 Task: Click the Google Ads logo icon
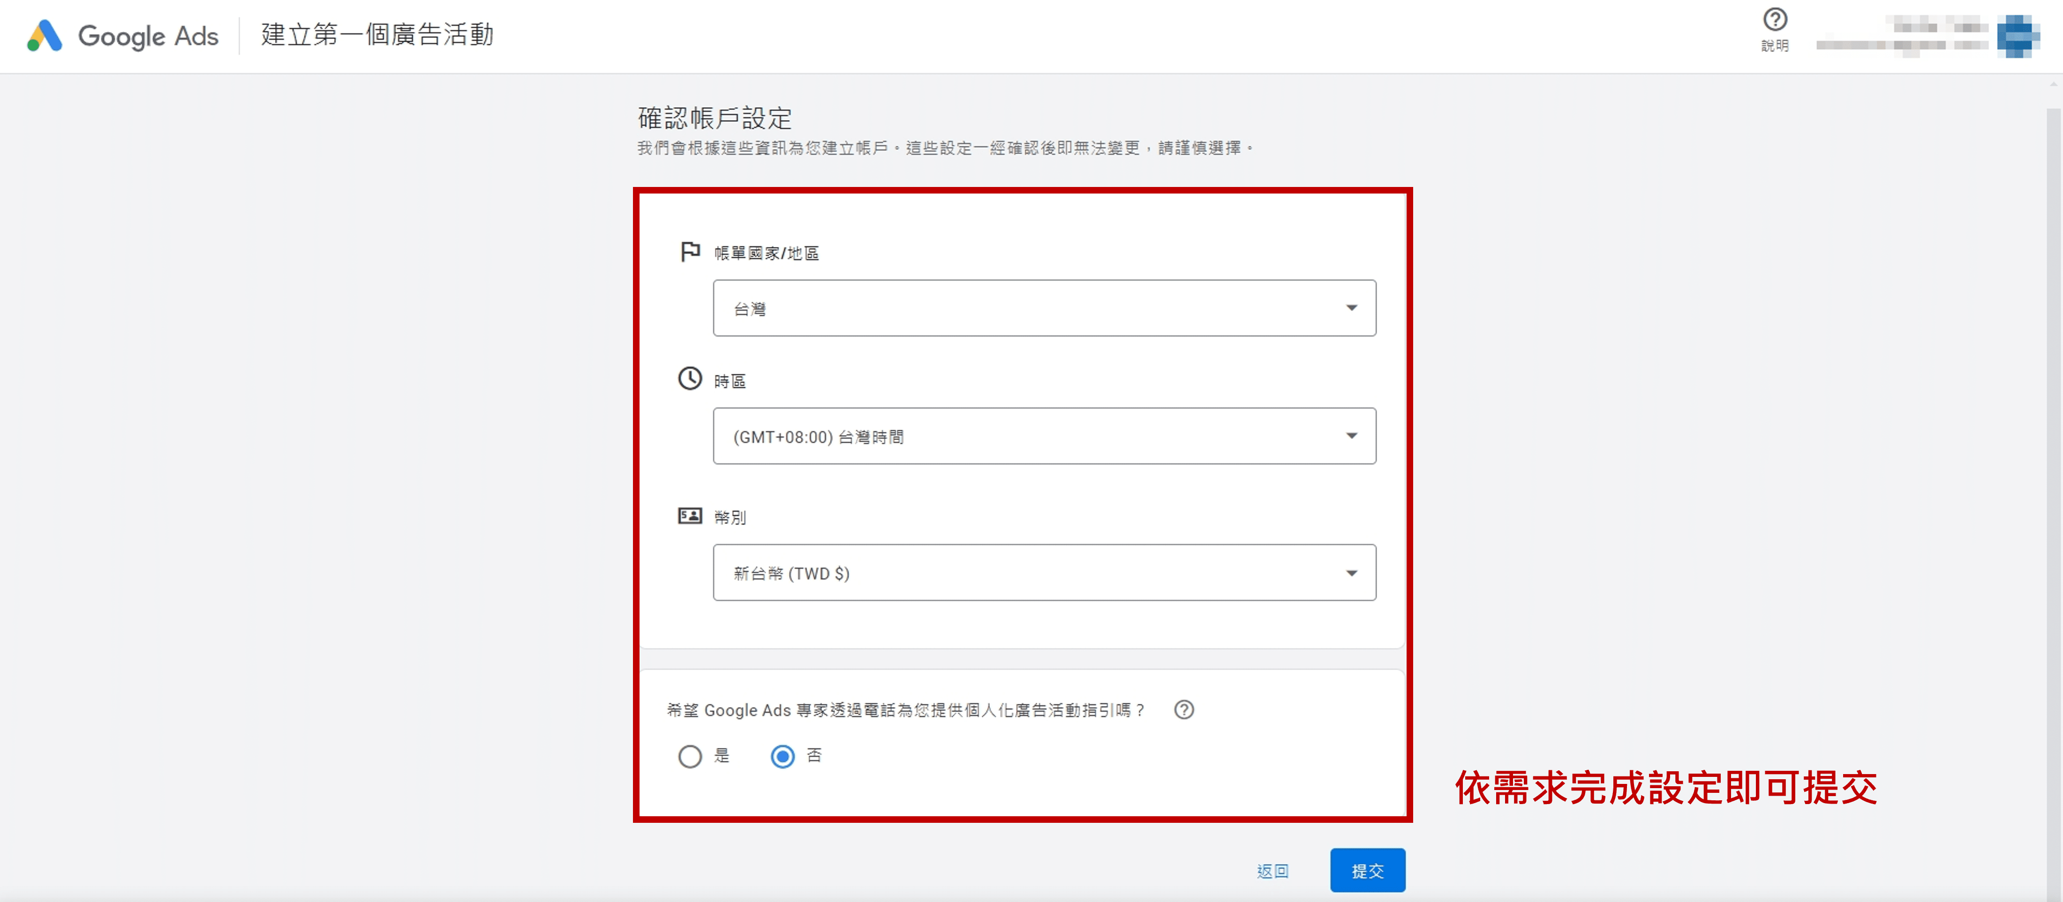point(44,35)
